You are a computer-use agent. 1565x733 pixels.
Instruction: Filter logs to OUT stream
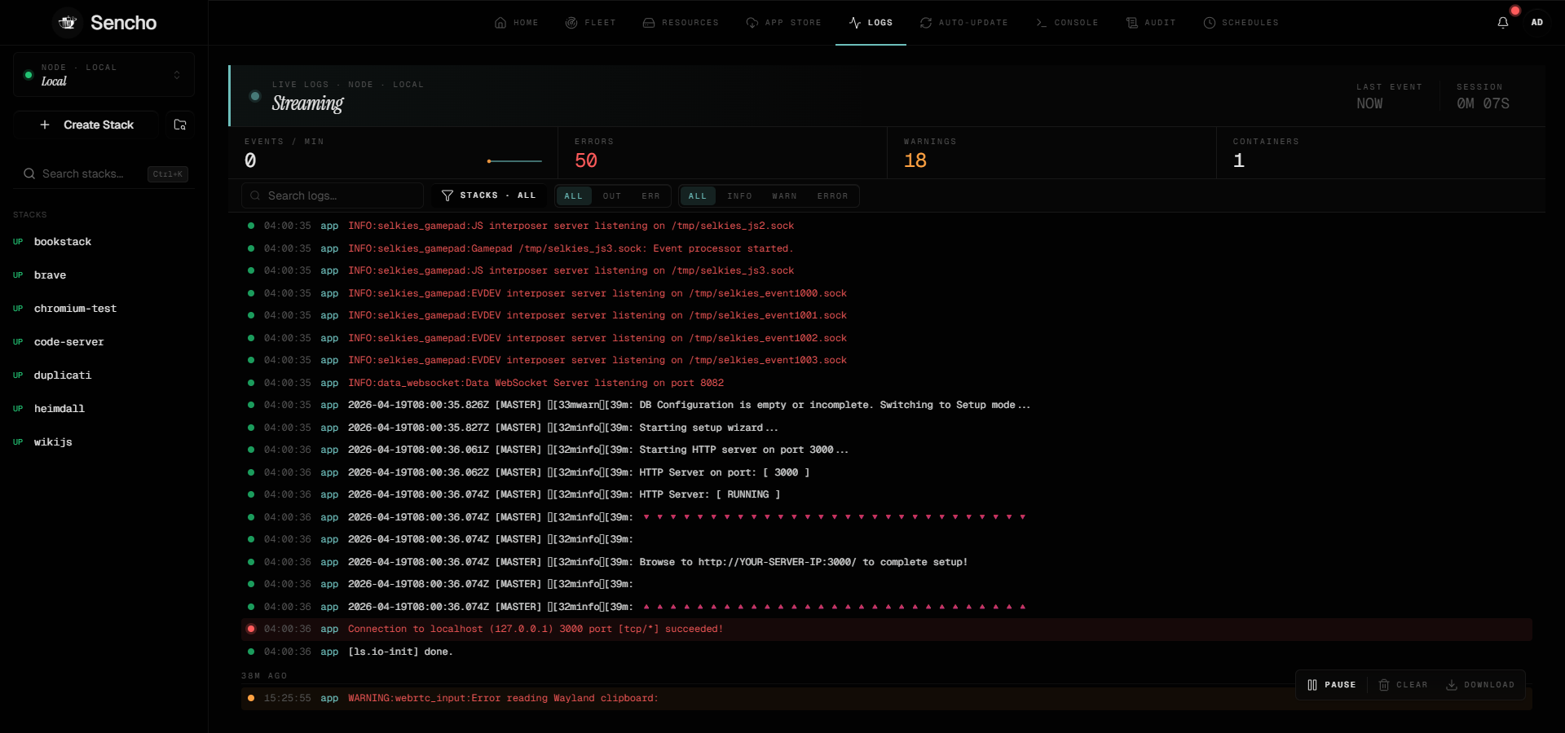(x=612, y=196)
